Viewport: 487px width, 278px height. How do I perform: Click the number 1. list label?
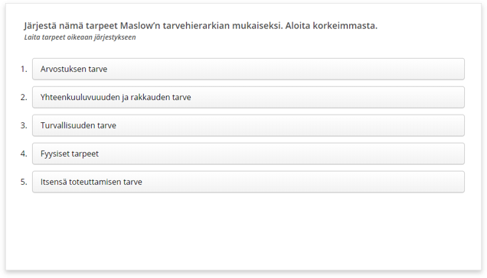point(24,69)
